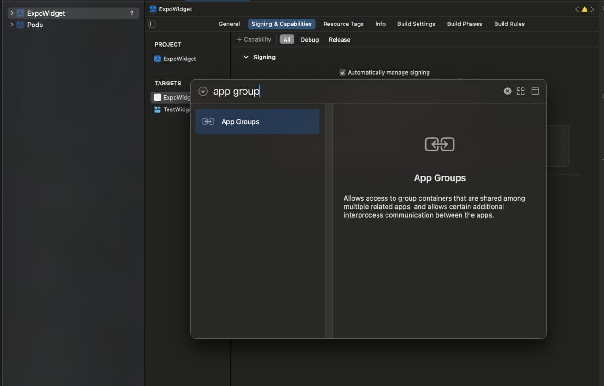This screenshot has width=604, height=386.
Task: Open the General tab
Action: tap(229, 24)
